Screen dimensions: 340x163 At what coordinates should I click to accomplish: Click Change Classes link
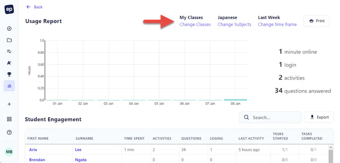pos(195,24)
